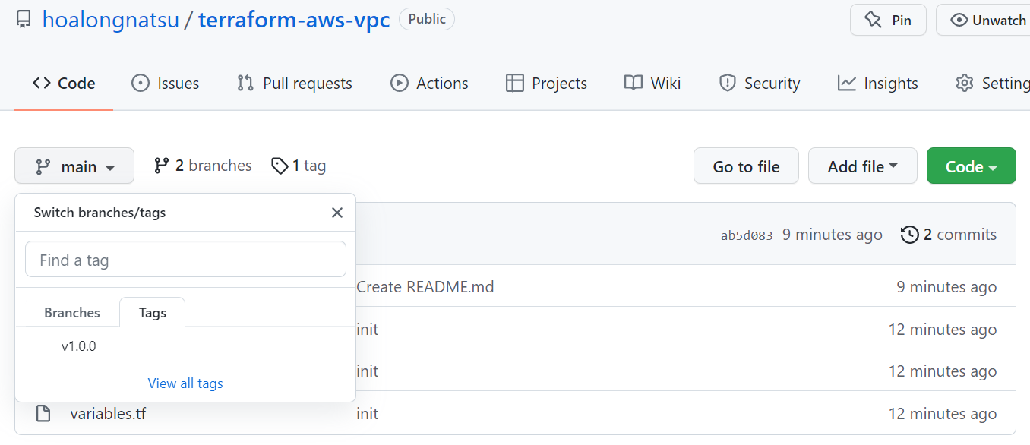View the repository Wiki

[x=652, y=83]
